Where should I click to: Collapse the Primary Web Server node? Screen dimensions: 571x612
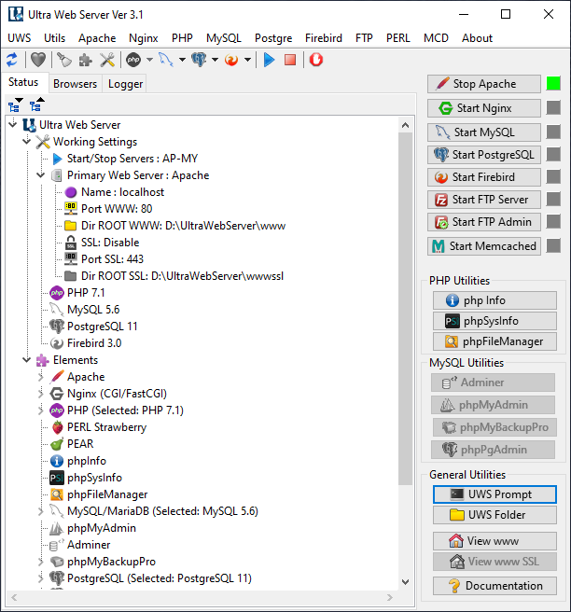tap(41, 174)
